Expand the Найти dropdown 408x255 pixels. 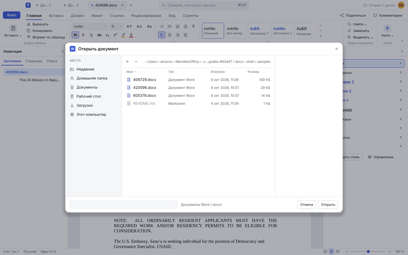[357, 24]
